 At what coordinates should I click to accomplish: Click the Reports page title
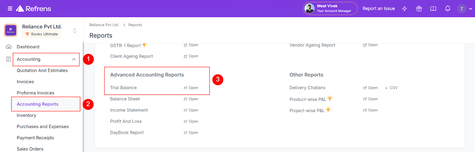point(101,35)
